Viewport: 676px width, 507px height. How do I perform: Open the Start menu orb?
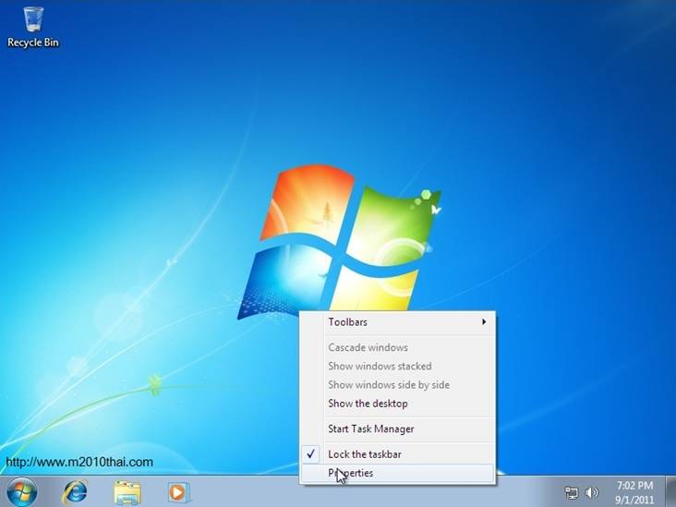(x=21, y=492)
